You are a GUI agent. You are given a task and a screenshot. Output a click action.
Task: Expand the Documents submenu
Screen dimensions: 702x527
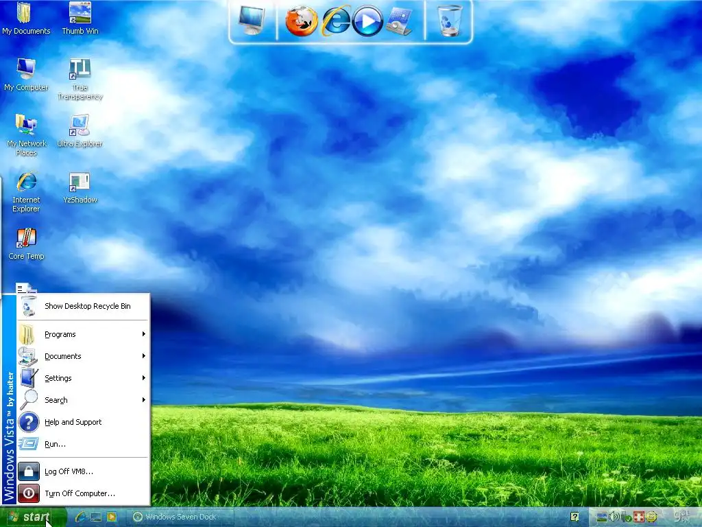[82, 356]
